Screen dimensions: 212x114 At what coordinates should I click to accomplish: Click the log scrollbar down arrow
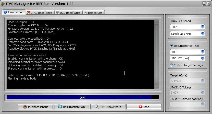pos(156,87)
